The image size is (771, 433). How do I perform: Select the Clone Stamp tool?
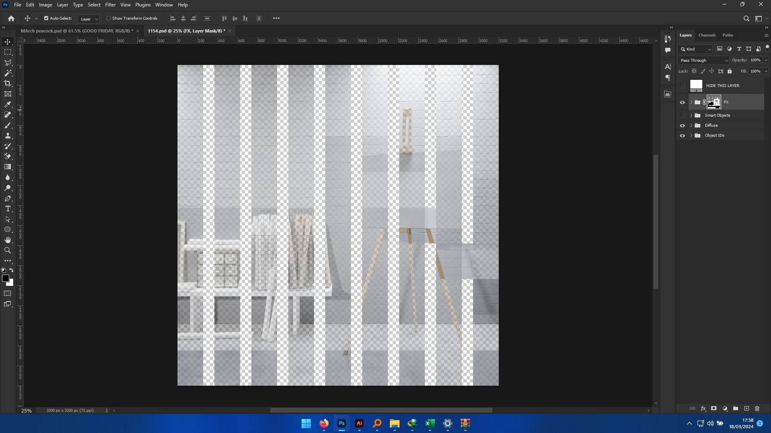click(x=8, y=136)
